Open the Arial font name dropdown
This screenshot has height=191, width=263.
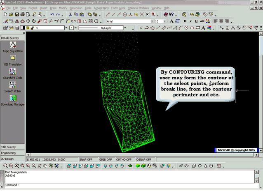click(x=150, y=21)
